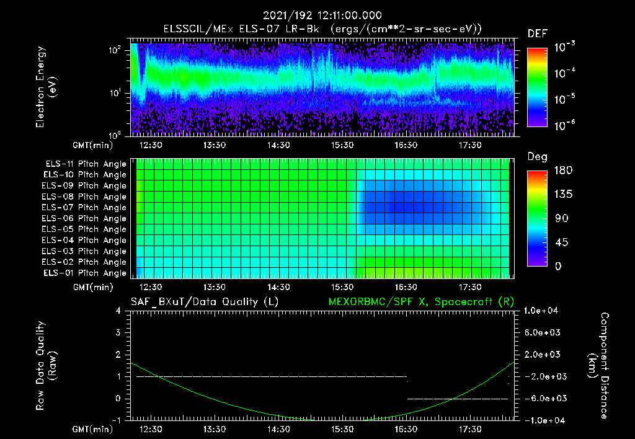Click the electron energy spectrogram panel
Image resolution: width=635 pixels, height=439 pixels.
click(322, 87)
